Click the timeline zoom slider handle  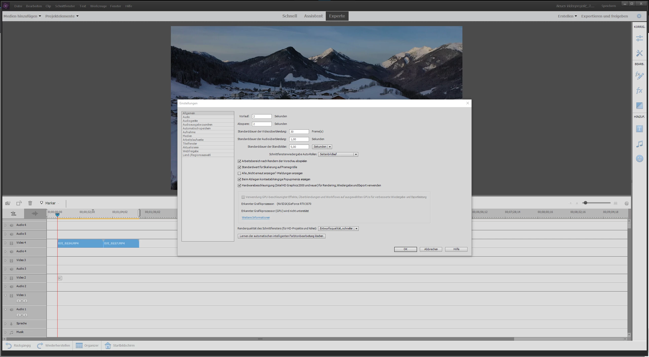[585, 203]
